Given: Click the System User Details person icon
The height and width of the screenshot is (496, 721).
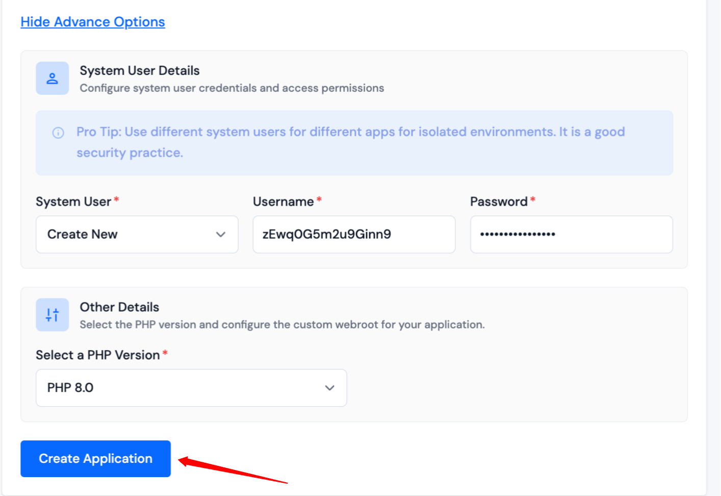Looking at the screenshot, I should point(52,78).
